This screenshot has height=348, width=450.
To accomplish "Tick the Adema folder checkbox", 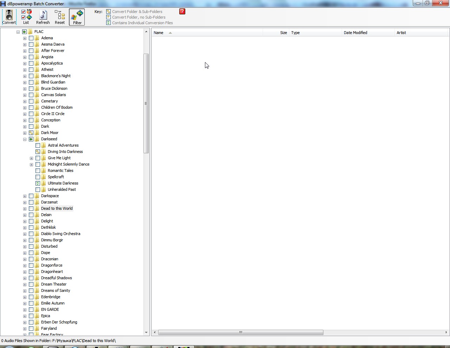I will [x=31, y=38].
